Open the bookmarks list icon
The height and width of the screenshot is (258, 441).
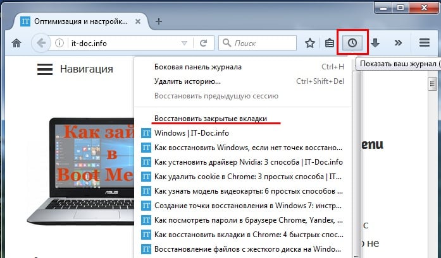(330, 44)
